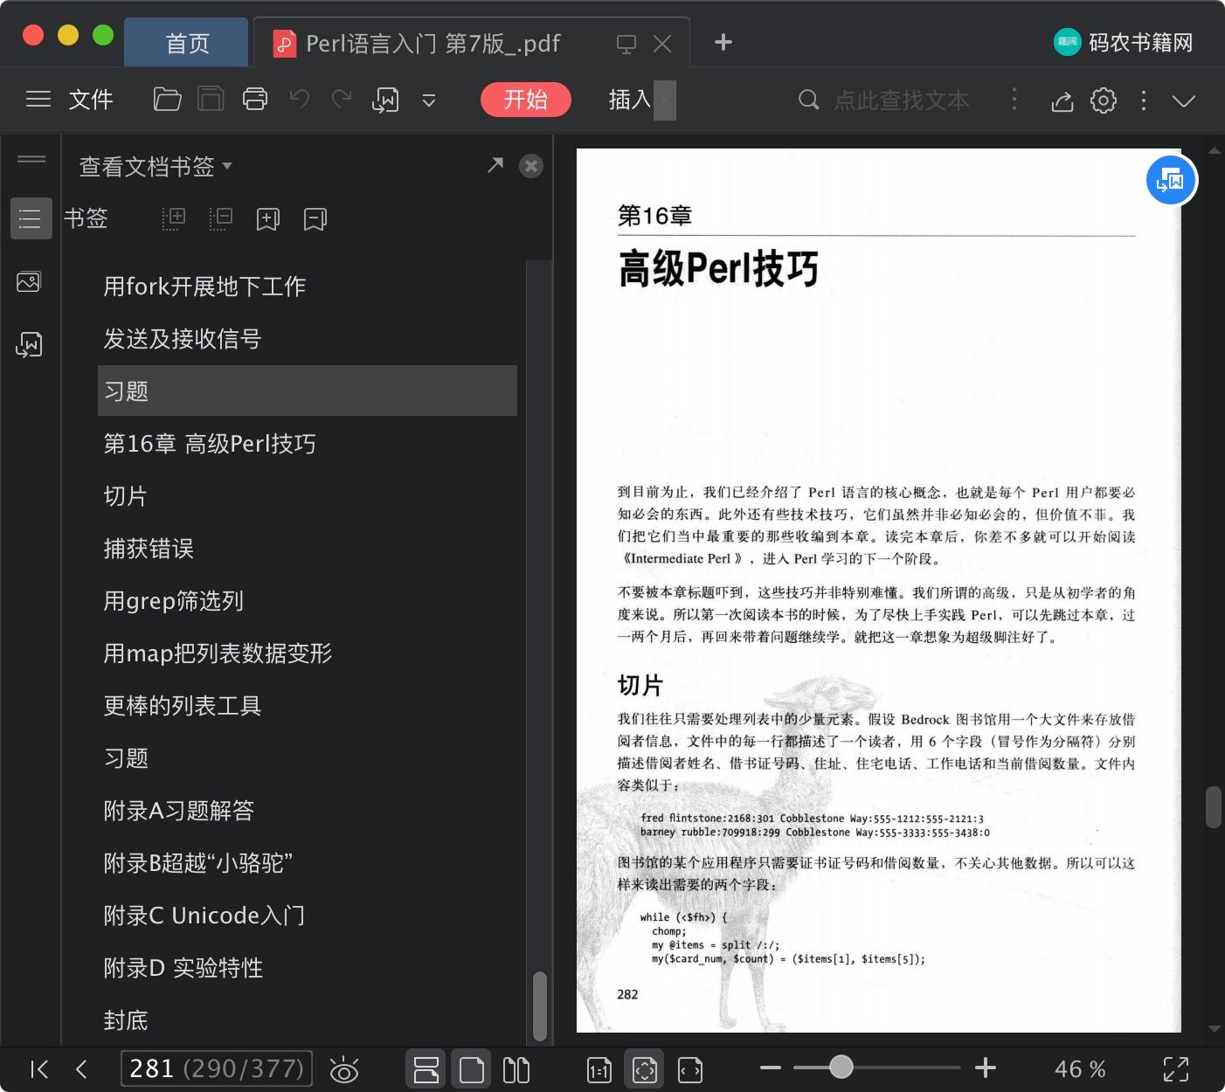Toggle the sidebar collapse handle icon

tap(31, 158)
